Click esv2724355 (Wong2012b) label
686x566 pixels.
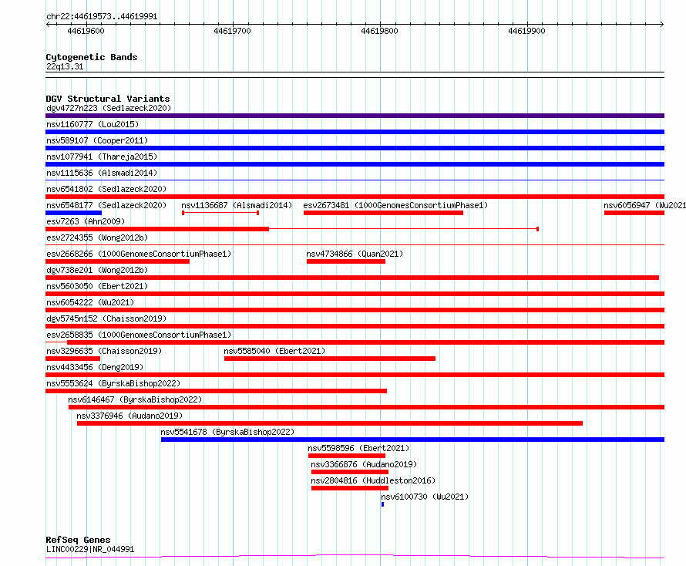click(97, 238)
